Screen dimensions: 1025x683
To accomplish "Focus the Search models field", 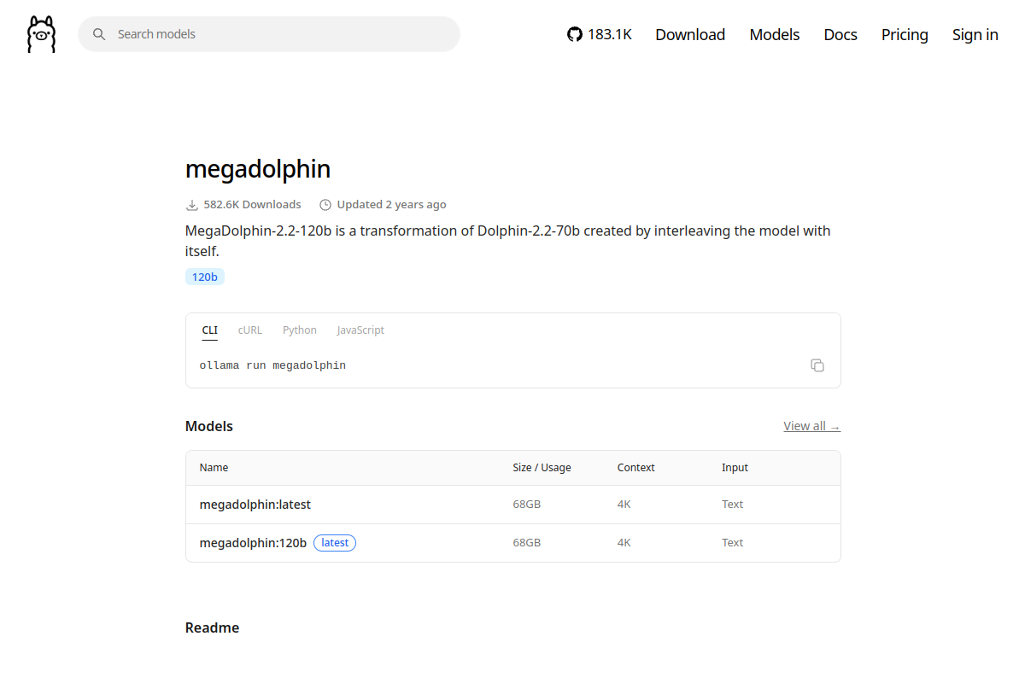I will tap(269, 34).
